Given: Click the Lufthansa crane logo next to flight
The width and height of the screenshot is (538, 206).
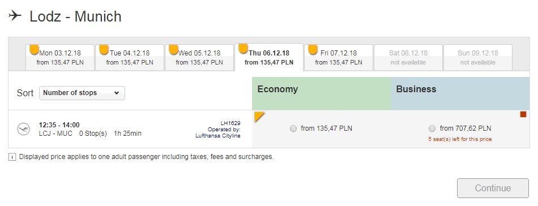Looking at the screenshot, I should [x=24, y=129].
